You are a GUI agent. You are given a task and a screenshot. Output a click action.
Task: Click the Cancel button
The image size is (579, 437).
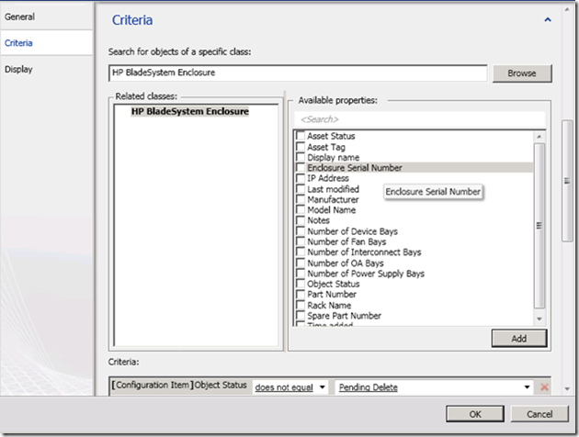click(538, 412)
